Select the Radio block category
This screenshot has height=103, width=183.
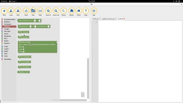tap(6, 41)
